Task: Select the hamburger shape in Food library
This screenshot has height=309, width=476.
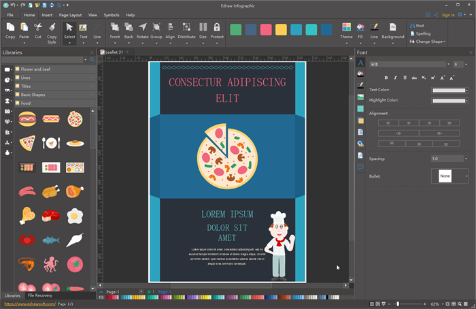Action: click(x=27, y=118)
